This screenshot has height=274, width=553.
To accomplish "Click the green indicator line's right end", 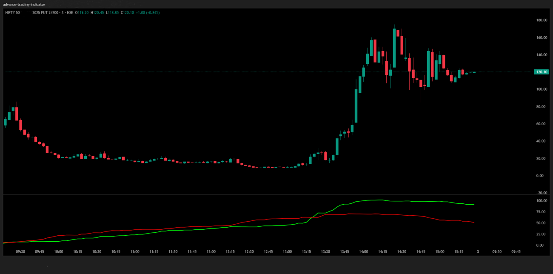I will [473, 205].
